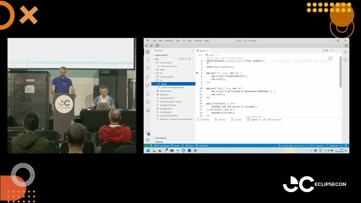Image resolution: width=361 pixels, height=203 pixels.
Task: Open File Explorer from Windows taskbar
Action: click(154, 151)
